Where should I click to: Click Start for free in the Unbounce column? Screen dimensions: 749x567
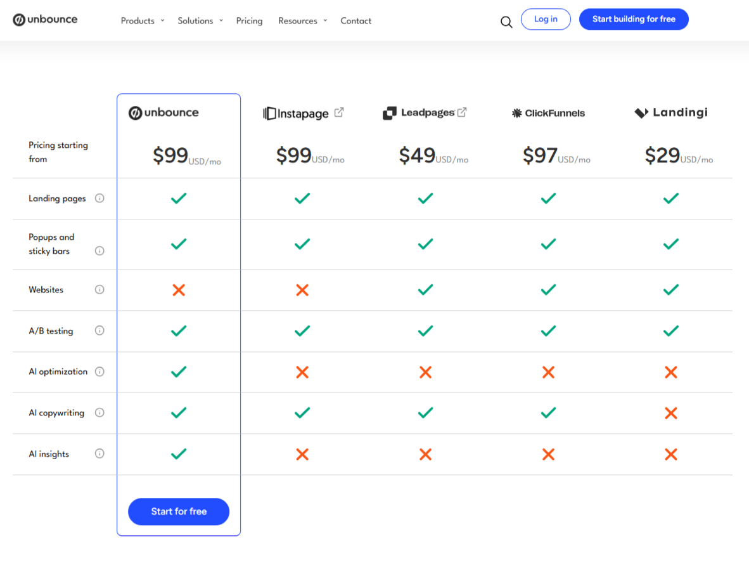pos(178,512)
